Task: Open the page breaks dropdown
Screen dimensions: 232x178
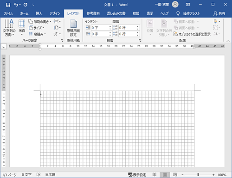Action: click(x=57, y=21)
